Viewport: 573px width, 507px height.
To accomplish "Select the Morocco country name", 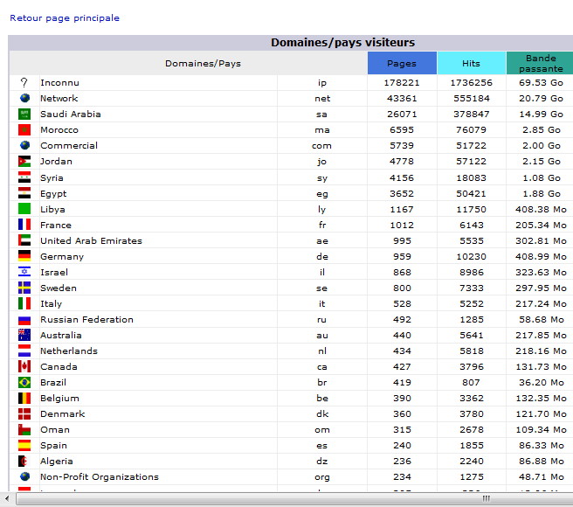I will pyautogui.click(x=59, y=130).
